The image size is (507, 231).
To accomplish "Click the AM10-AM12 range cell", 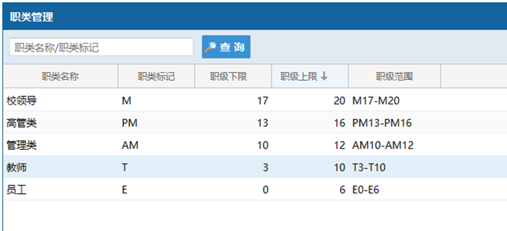I will point(383,145).
